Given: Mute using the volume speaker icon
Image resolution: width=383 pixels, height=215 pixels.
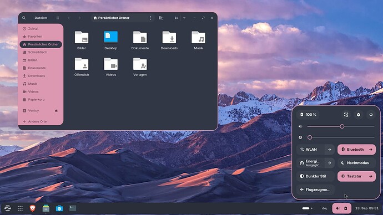Looking at the screenshot, I should (x=300, y=126).
